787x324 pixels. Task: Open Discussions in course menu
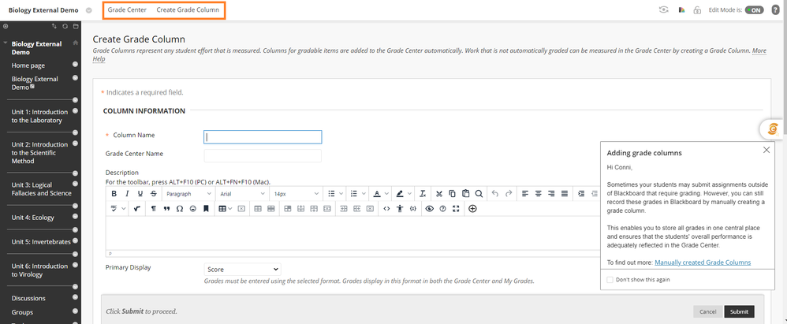(x=28, y=299)
